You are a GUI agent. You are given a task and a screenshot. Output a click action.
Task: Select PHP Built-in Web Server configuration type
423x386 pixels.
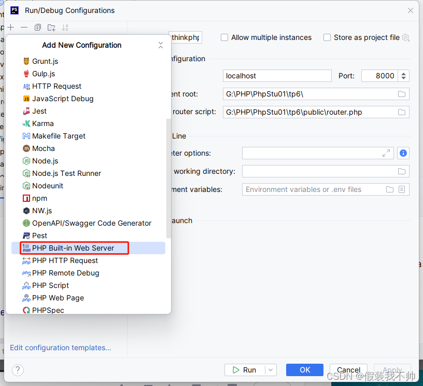74,248
